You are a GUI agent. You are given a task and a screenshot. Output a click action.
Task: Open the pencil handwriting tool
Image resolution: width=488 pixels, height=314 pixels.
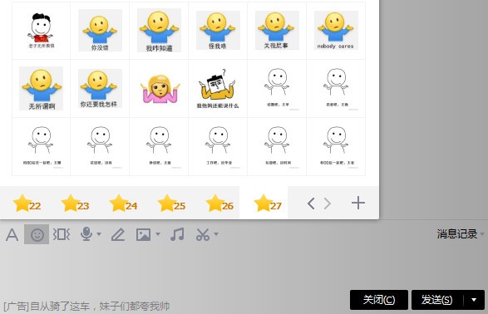(x=118, y=234)
